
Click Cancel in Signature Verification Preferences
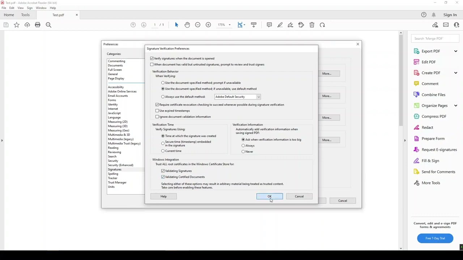299,196
